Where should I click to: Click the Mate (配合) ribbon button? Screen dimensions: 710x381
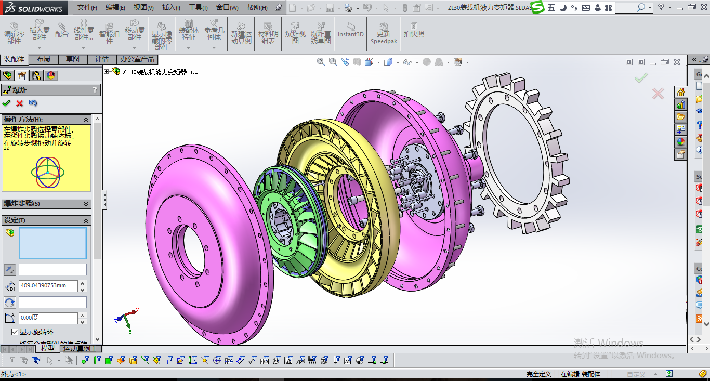point(61,30)
